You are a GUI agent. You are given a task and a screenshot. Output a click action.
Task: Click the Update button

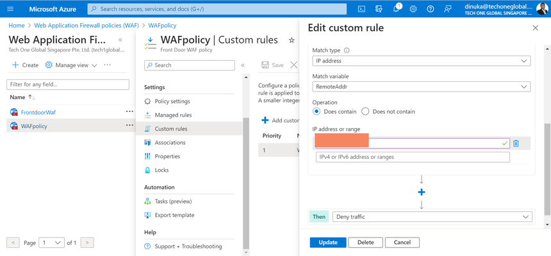click(x=328, y=243)
